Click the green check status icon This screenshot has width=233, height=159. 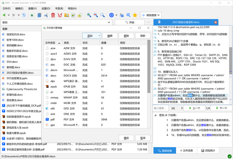[x=230, y=156]
